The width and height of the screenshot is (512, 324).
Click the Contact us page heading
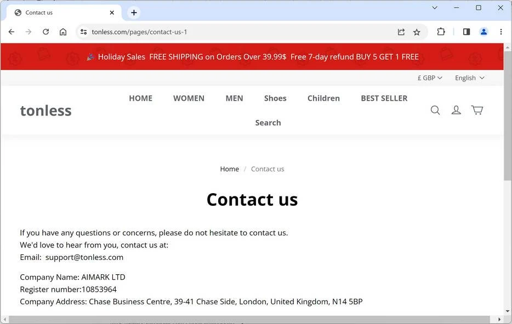(x=252, y=199)
